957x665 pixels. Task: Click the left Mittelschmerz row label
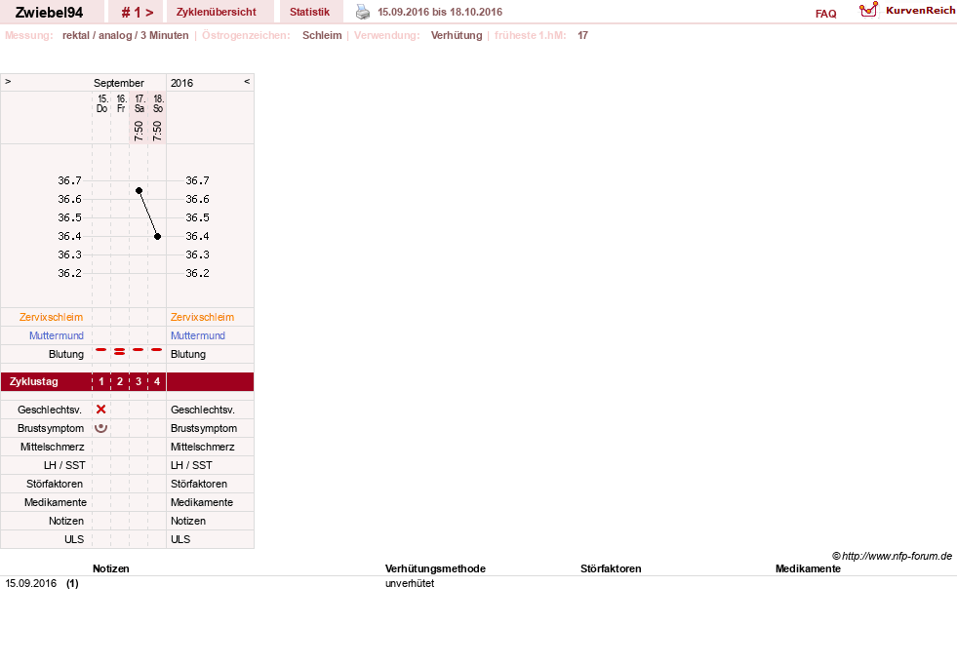point(52,447)
